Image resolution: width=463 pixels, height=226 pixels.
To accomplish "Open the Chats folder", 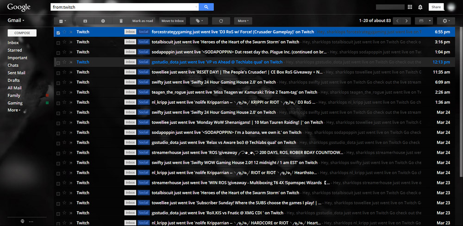I will [x=13, y=65].
